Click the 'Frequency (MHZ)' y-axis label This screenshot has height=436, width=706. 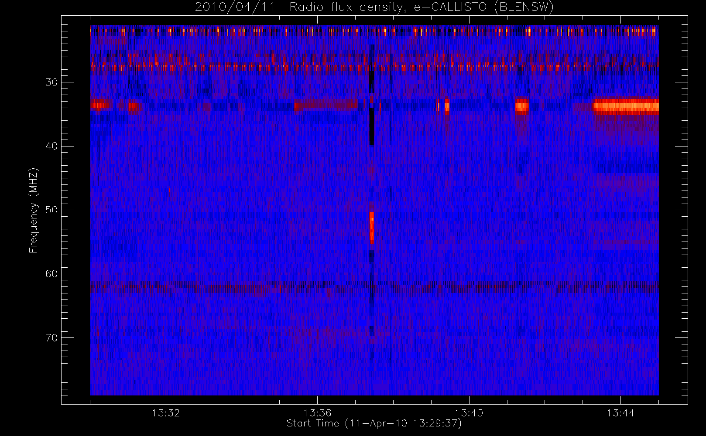click(x=34, y=210)
